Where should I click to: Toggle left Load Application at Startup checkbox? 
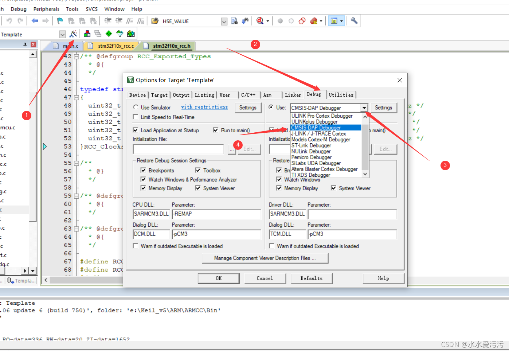(136, 130)
